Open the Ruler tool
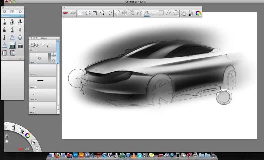Screen dimensions: 264x160 point(117,13)
